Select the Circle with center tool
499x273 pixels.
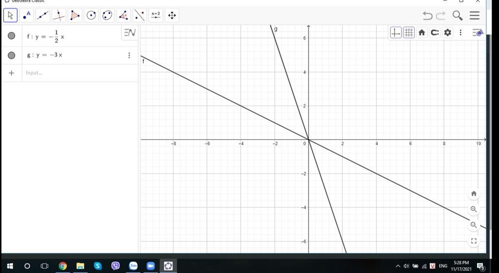91,15
